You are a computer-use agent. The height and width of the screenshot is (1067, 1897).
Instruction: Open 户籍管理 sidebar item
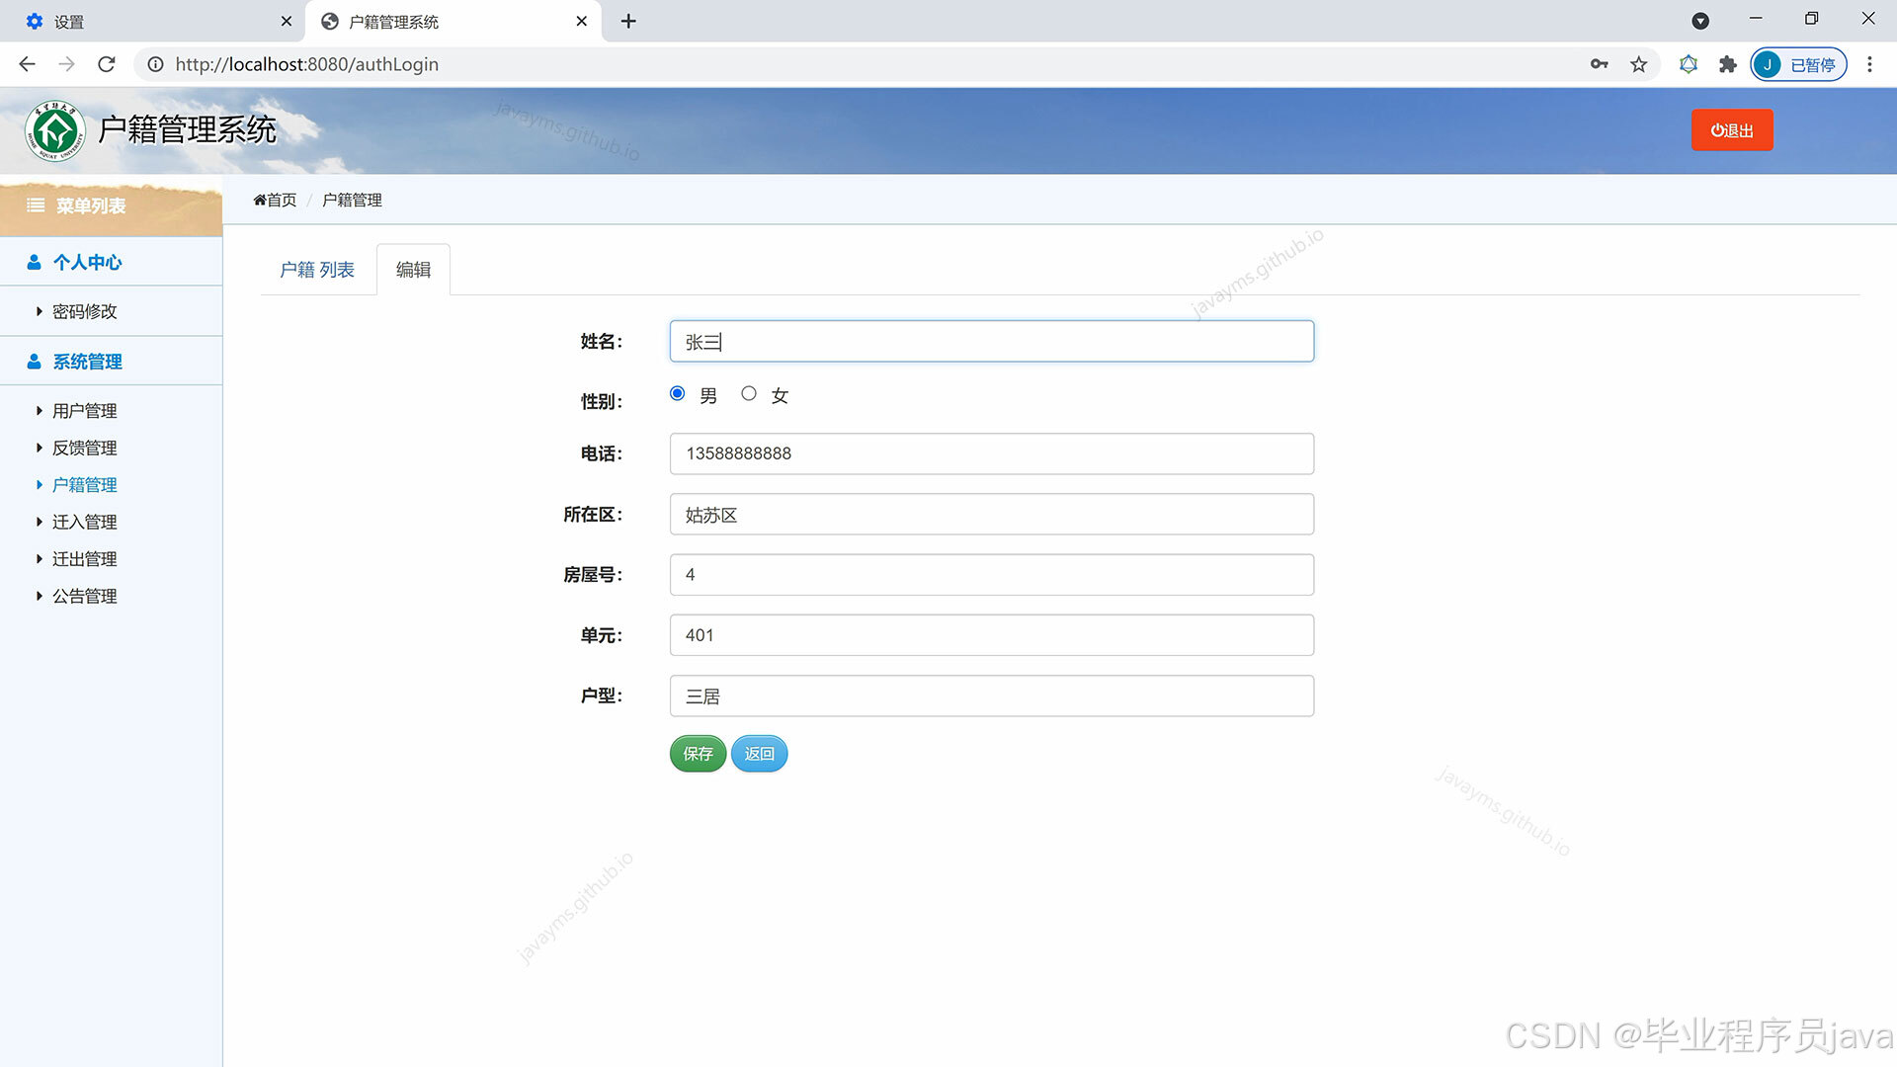point(85,485)
